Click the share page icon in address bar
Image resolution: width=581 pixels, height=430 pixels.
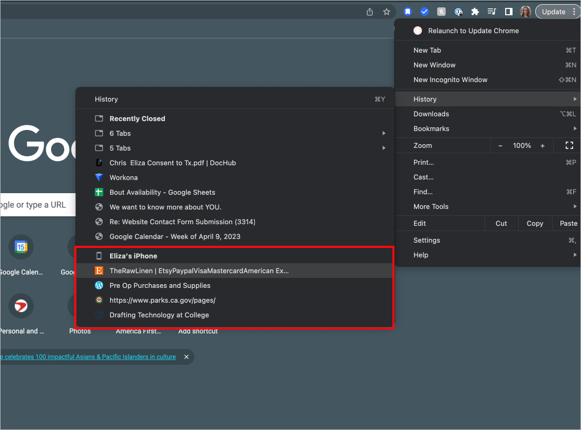pos(369,12)
